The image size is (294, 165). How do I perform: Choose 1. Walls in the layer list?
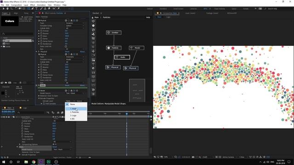tap(76, 109)
